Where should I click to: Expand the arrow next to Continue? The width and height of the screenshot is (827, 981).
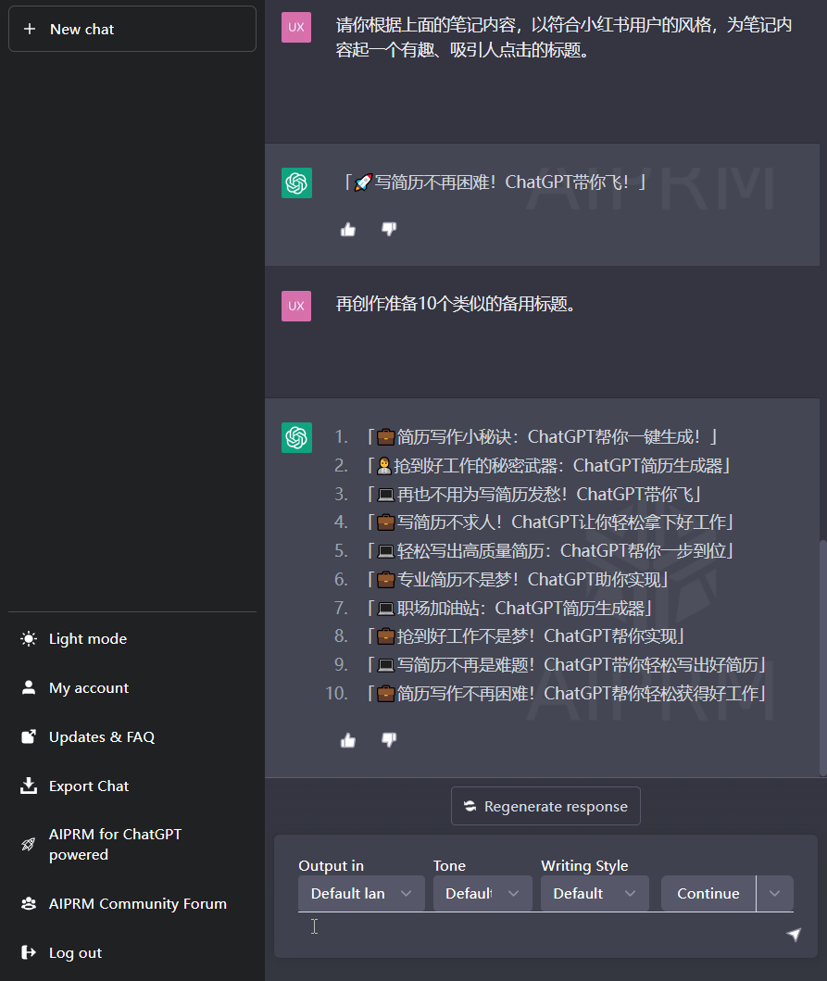pos(775,893)
